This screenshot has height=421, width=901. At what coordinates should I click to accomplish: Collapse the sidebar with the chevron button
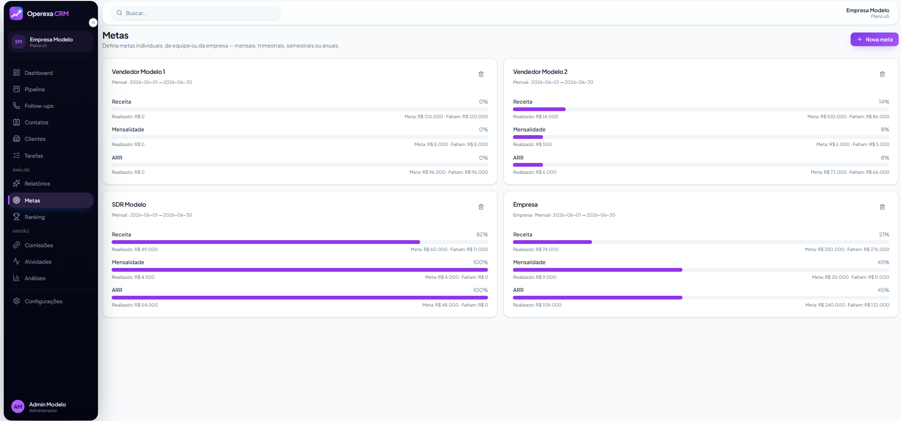point(93,23)
